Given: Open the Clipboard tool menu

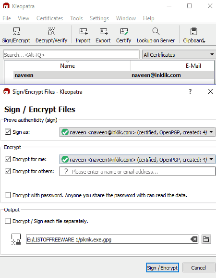Looking at the screenshot, I should click(194, 35).
